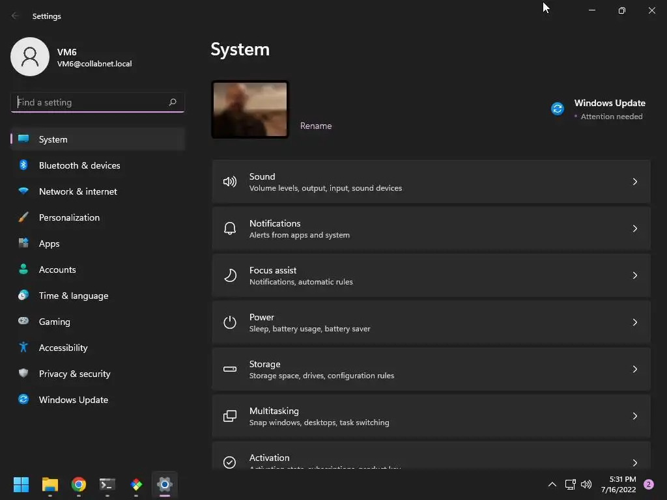Click the Notifications bell icon
This screenshot has width=667, height=500.
(230, 229)
